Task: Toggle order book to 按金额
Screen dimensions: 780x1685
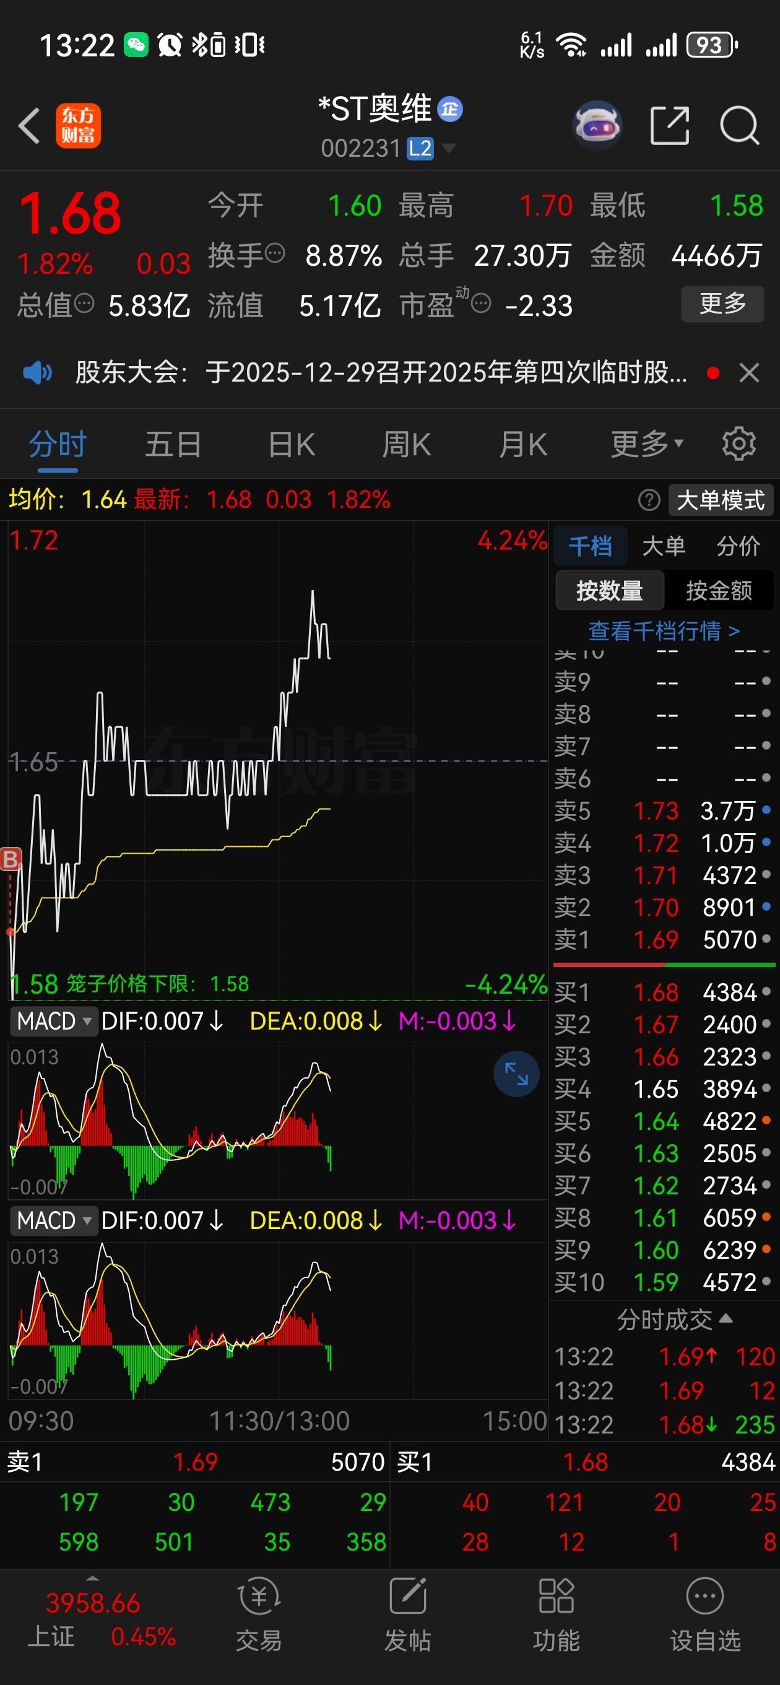Action: coord(719,590)
